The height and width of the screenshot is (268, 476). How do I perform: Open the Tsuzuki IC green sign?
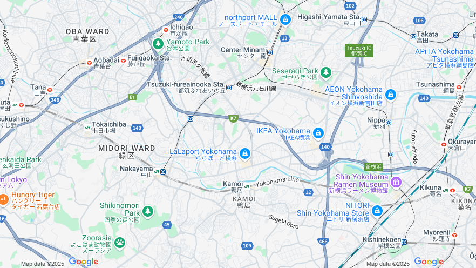[359, 51]
